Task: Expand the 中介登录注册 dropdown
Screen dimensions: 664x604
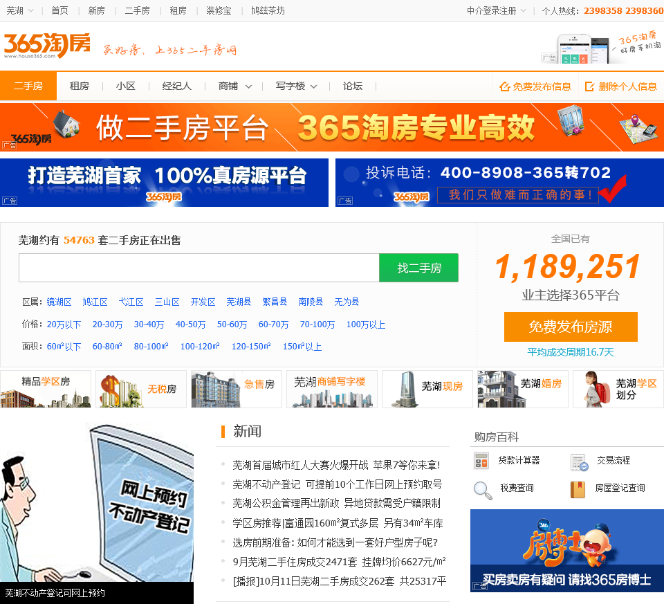Action: [x=497, y=10]
